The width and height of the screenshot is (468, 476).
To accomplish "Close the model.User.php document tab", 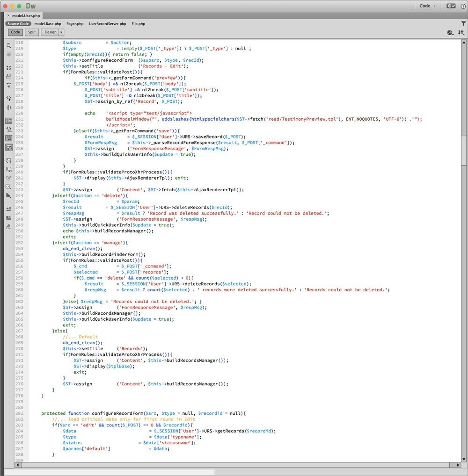I will (8, 15).
